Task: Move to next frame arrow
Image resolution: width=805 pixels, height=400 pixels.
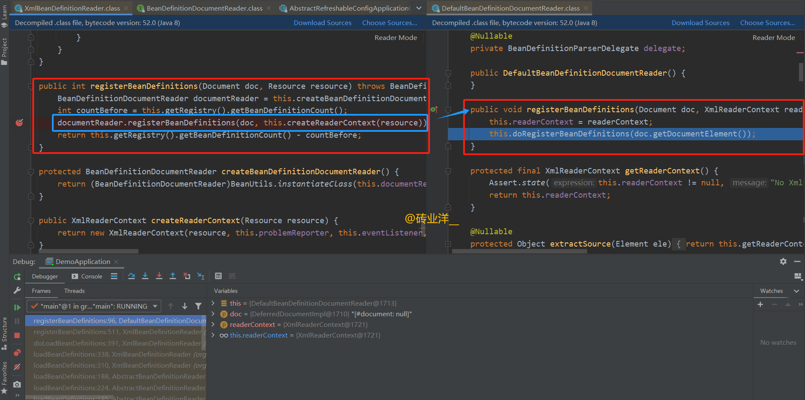Action: (x=185, y=306)
